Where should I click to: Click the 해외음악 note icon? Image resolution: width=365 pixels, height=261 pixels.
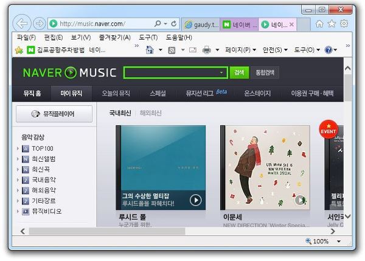(x=26, y=190)
